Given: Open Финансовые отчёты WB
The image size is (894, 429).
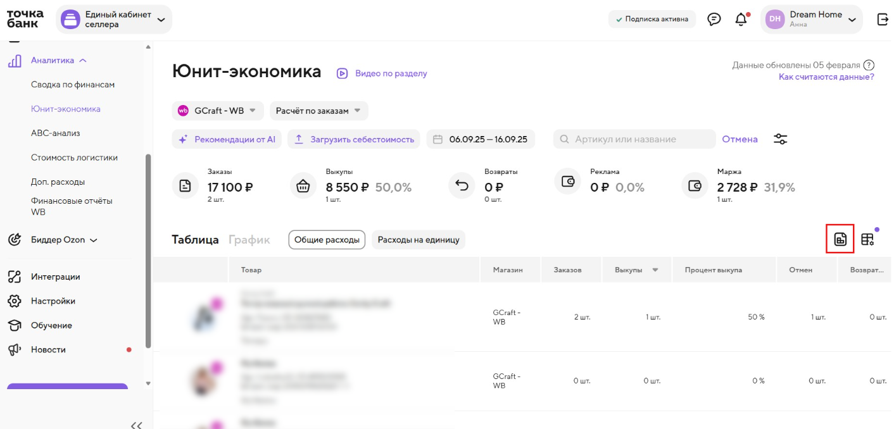Looking at the screenshot, I should point(72,206).
